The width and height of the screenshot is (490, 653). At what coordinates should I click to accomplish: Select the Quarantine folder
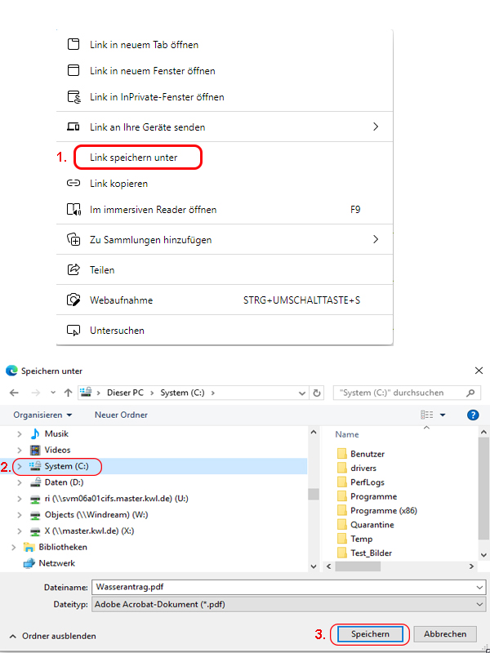click(372, 525)
